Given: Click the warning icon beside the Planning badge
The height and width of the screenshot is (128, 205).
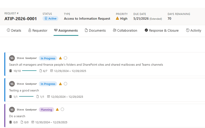Looking at the screenshot, I should coord(57,110).
